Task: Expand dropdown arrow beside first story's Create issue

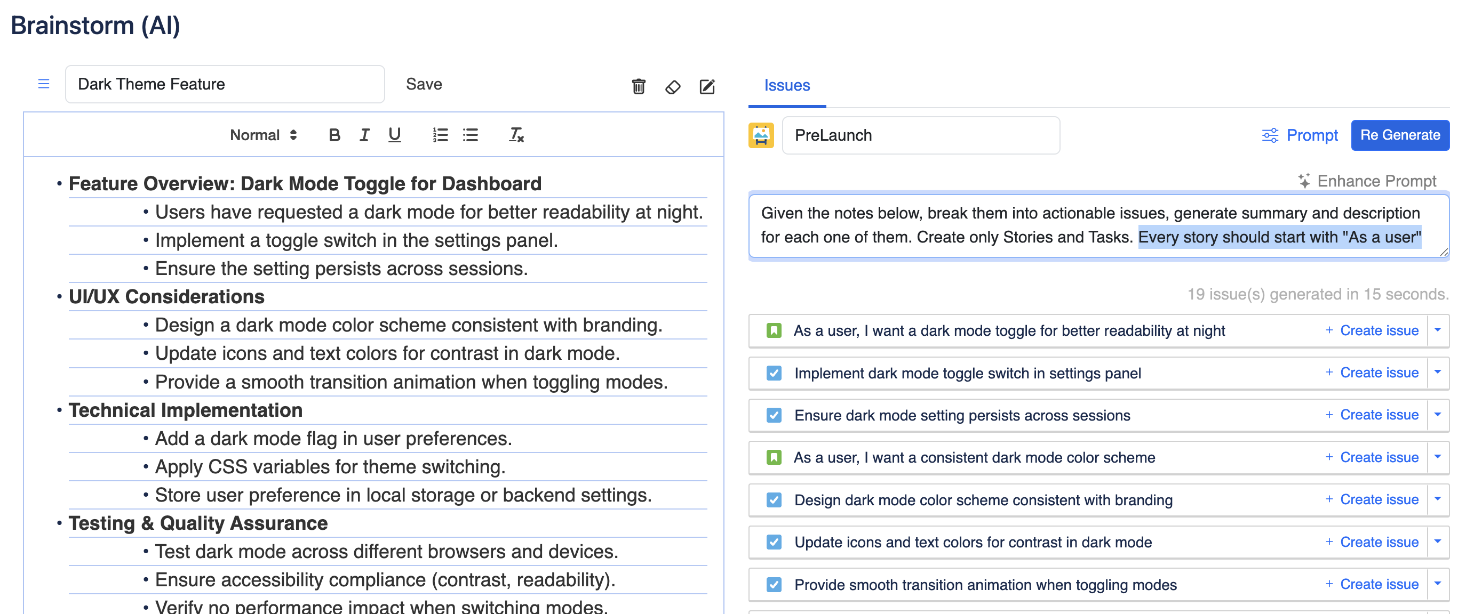Action: pyautogui.click(x=1438, y=330)
